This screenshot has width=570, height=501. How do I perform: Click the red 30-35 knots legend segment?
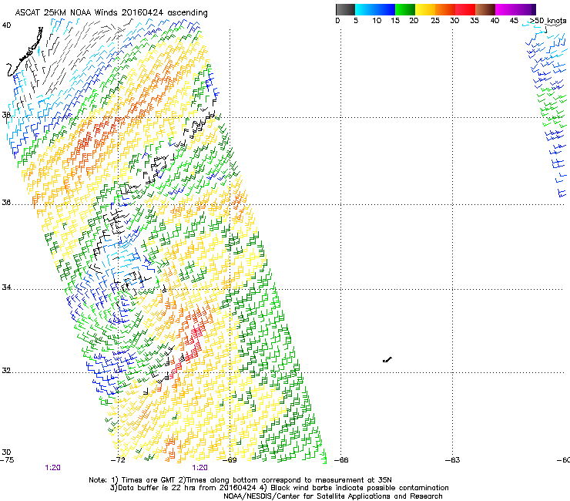tap(465, 9)
